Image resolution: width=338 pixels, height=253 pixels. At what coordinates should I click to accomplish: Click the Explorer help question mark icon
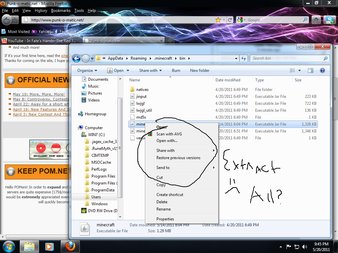click(x=322, y=70)
